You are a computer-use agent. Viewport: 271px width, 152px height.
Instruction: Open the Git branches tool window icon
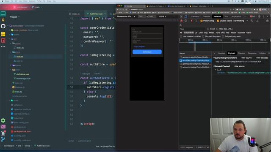tap(3, 139)
